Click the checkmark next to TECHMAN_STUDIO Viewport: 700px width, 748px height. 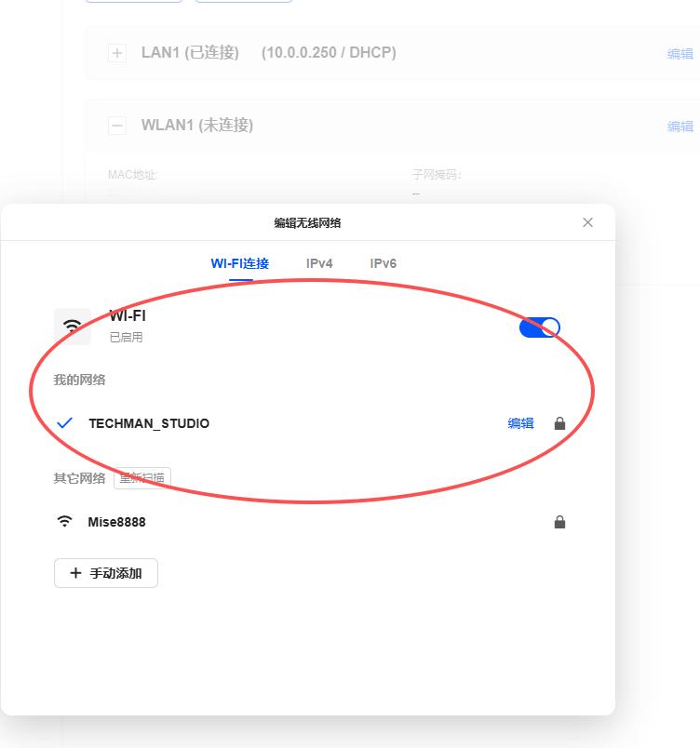coord(64,422)
